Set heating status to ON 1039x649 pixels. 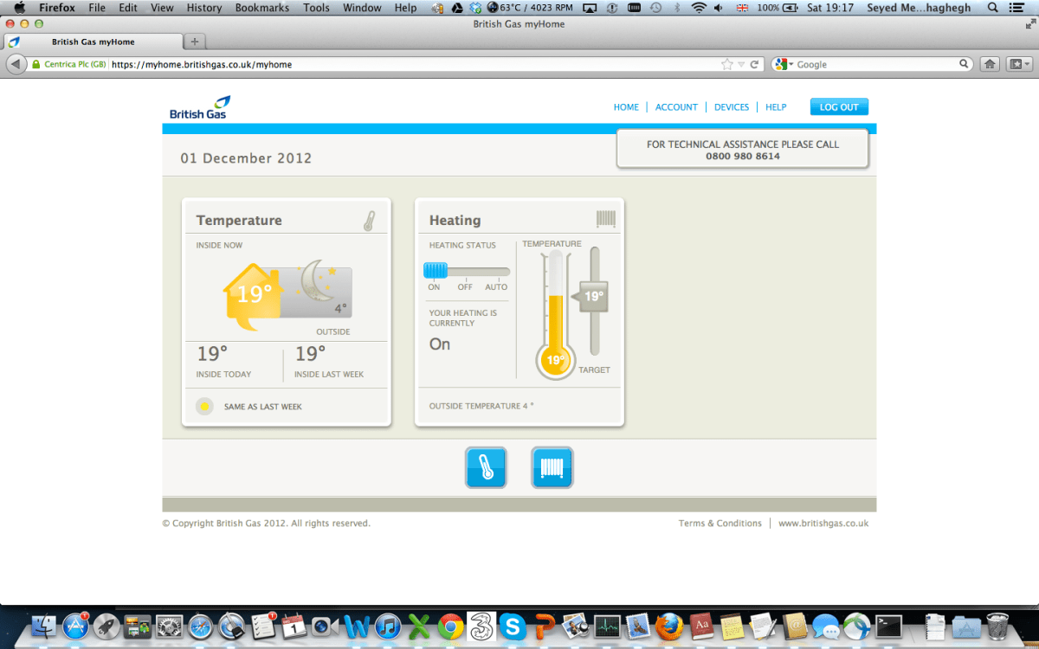(x=435, y=270)
